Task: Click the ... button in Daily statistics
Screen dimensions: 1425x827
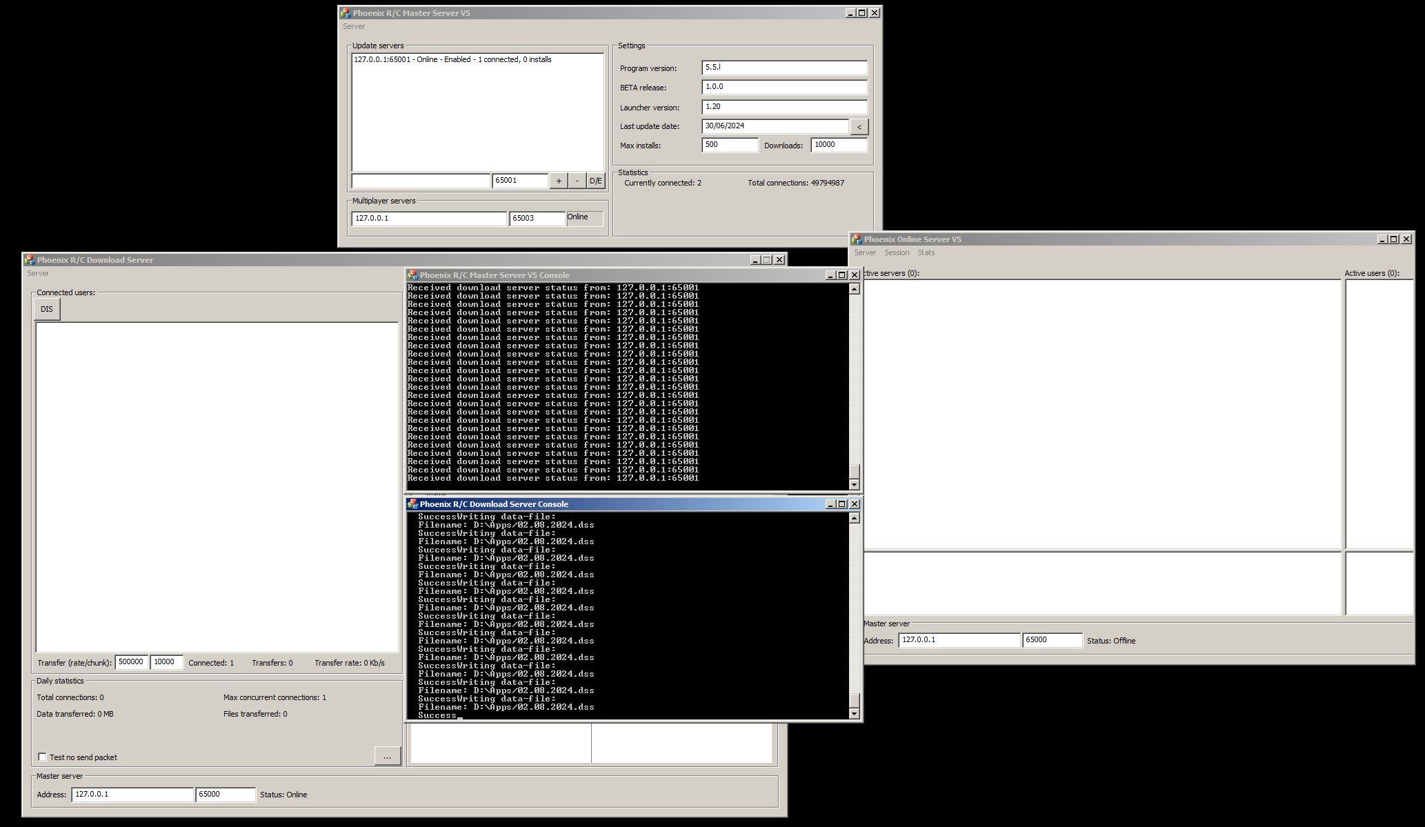Action: tap(387, 756)
